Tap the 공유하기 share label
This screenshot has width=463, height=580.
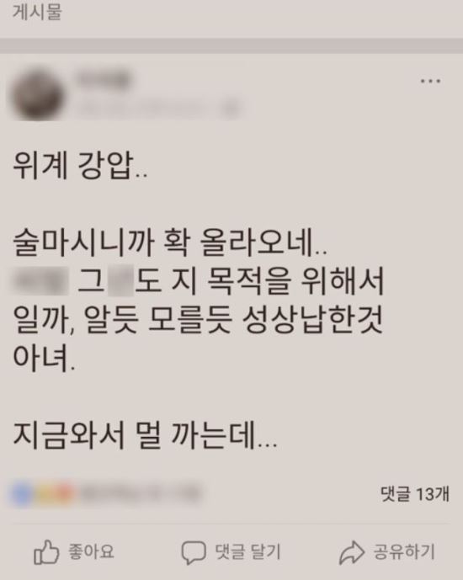404,552
